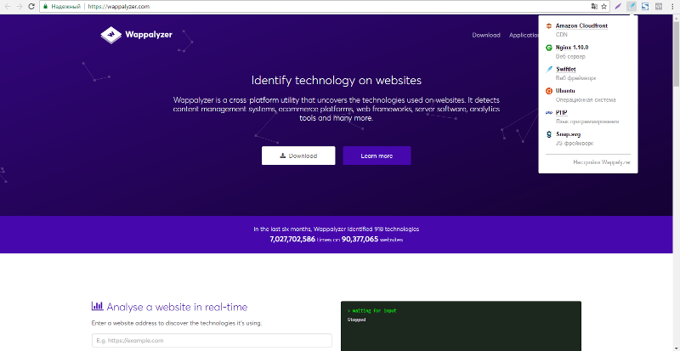Click the JS фреймворк category label

pos(575,143)
